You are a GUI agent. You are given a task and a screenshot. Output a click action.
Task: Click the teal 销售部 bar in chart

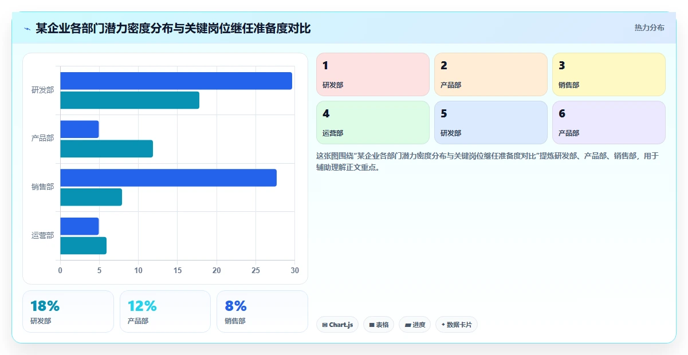pos(91,197)
